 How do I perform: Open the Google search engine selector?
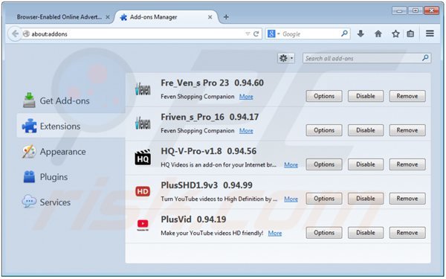pyautogui.click(x=274, y=34)
